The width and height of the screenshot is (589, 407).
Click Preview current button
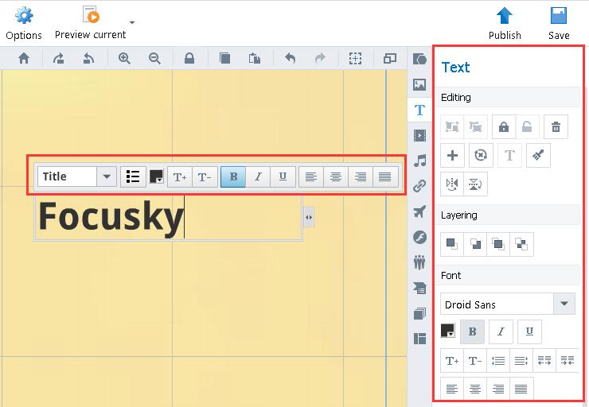(90, 23)
